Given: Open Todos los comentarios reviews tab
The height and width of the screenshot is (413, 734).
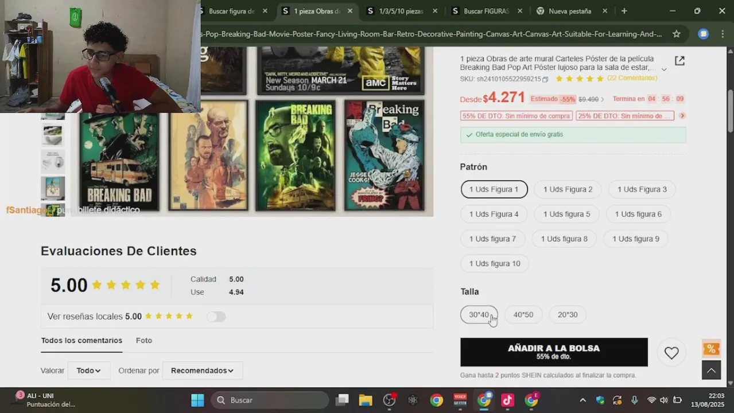Looking at the screenshot, I should tap(81, 341).
